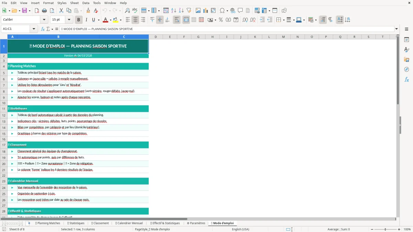Switch to Planning Matches sheet tab

(48, 223)
